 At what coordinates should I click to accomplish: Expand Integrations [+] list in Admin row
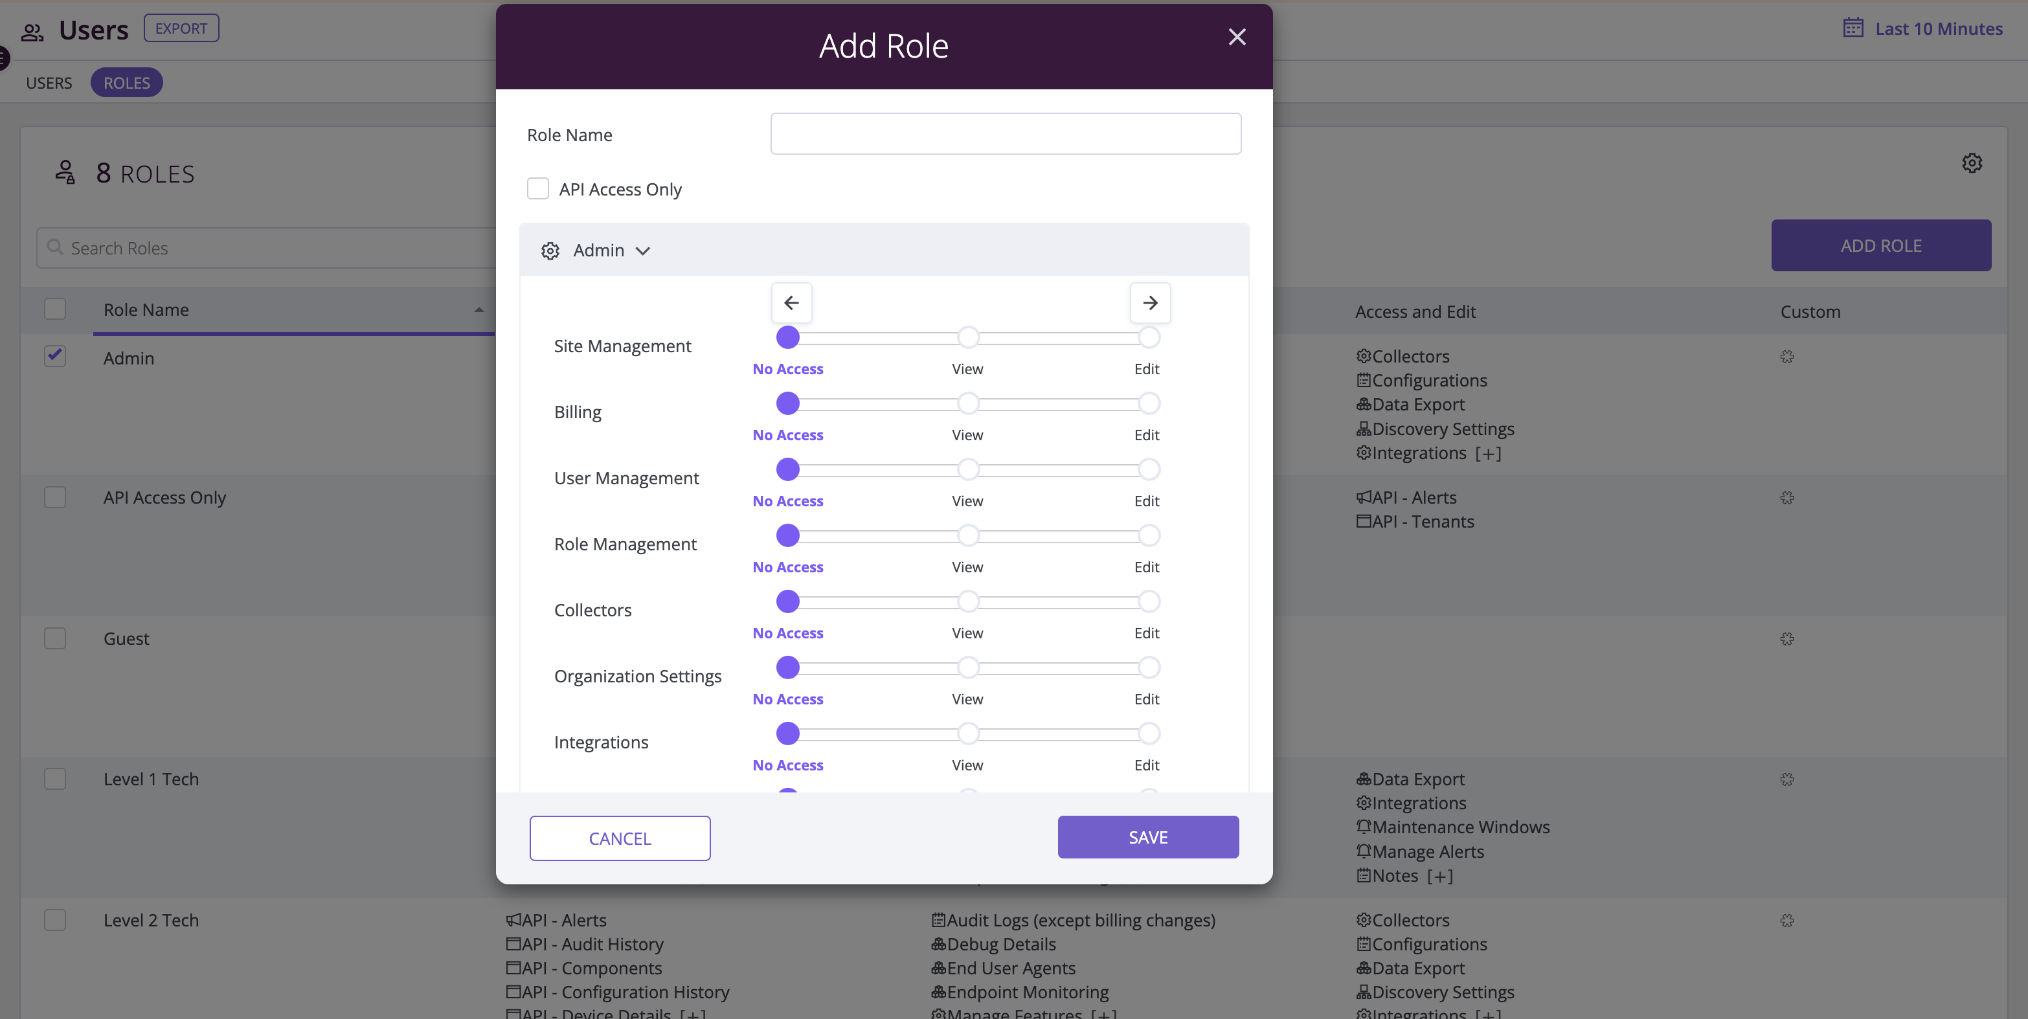click(1488, 453)
